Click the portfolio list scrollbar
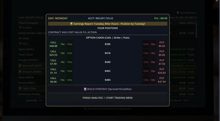 click(x=196, y=29)
